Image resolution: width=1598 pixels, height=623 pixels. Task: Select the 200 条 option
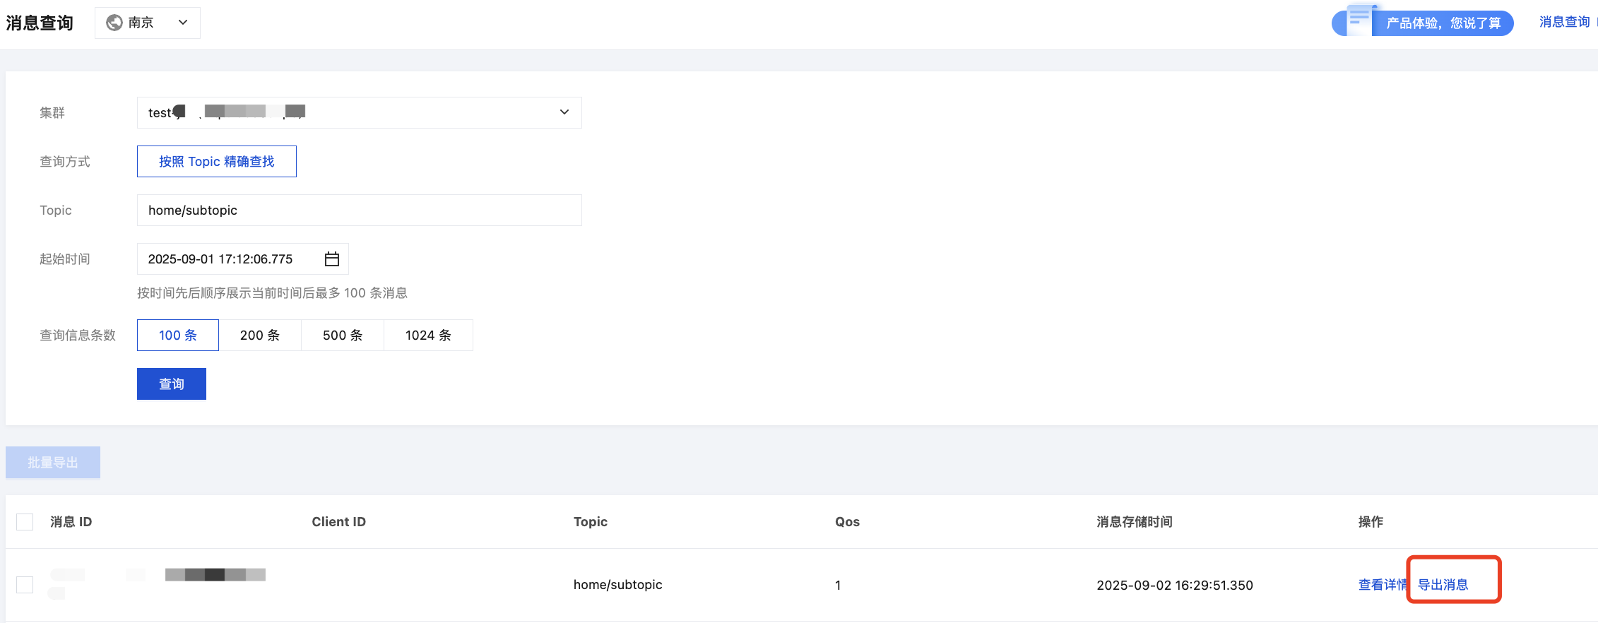coord(260,336)
